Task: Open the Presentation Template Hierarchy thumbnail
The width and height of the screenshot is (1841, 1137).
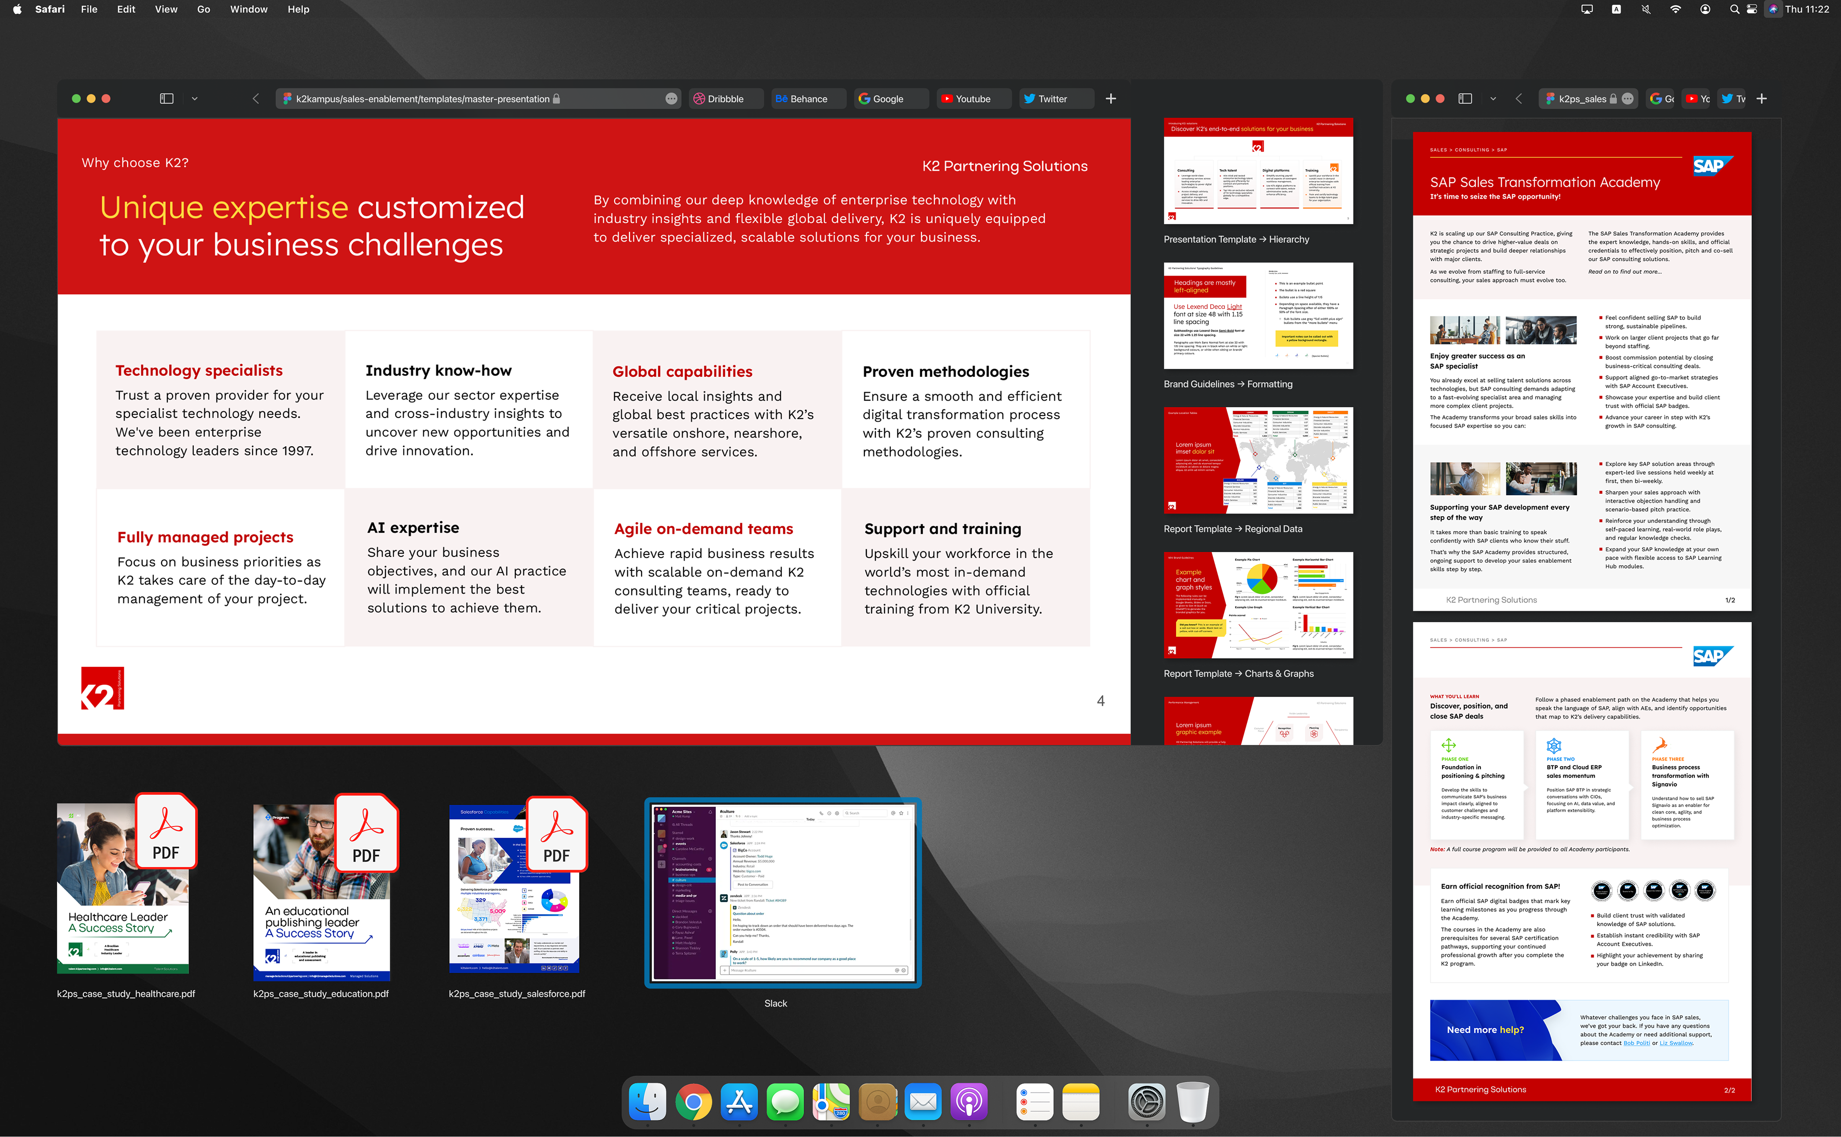Action: pyautogui.click(x=1258, y=171)
